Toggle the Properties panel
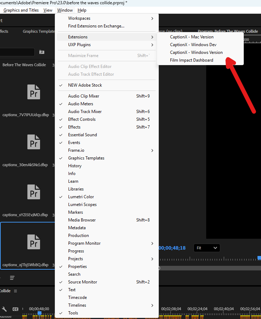Screen dimensions: 261x319 click(106, 267)
